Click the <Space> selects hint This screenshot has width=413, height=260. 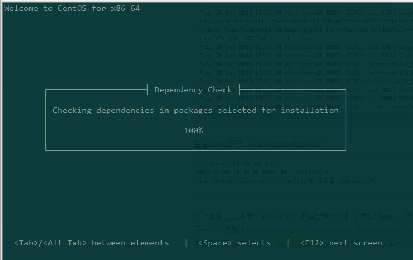(x=234, y=243)
